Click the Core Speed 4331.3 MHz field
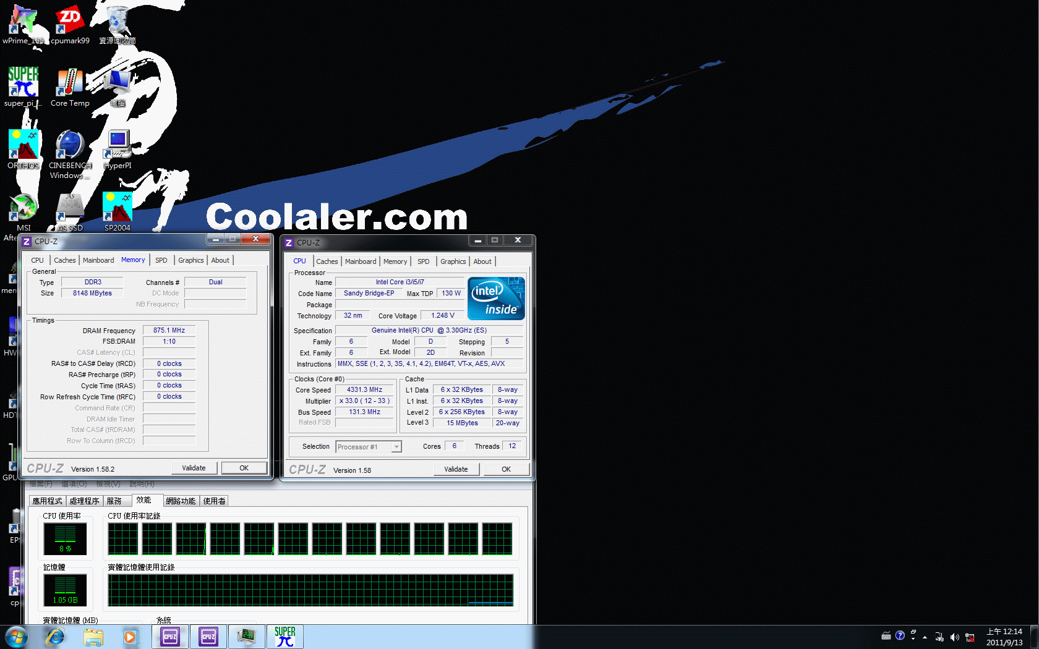Screen dimensions: 1039x649 click(x=364, y=390)
